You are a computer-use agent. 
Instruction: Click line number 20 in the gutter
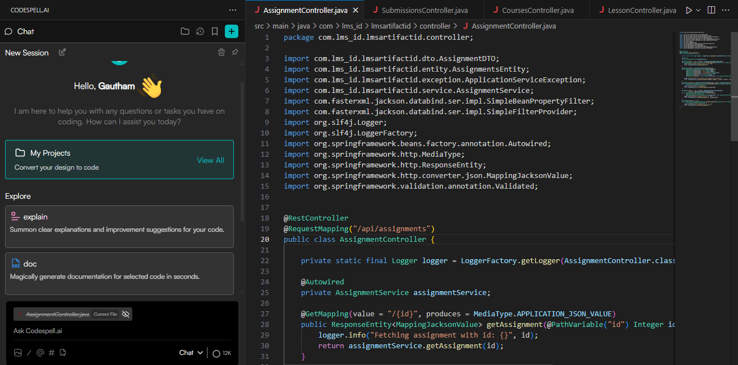point(265,239)
